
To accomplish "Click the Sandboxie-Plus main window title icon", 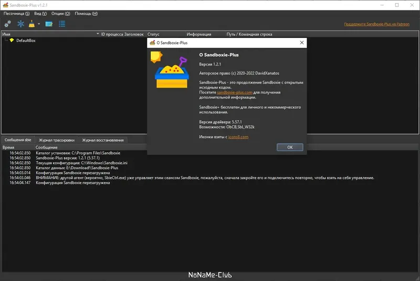I will pyautogui.click(x=5, y=5).
